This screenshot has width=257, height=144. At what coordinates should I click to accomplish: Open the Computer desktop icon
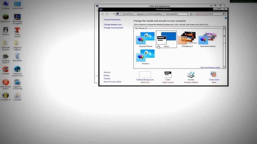point(6,5)
